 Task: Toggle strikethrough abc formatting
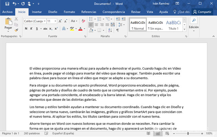(x=45, y=29)
